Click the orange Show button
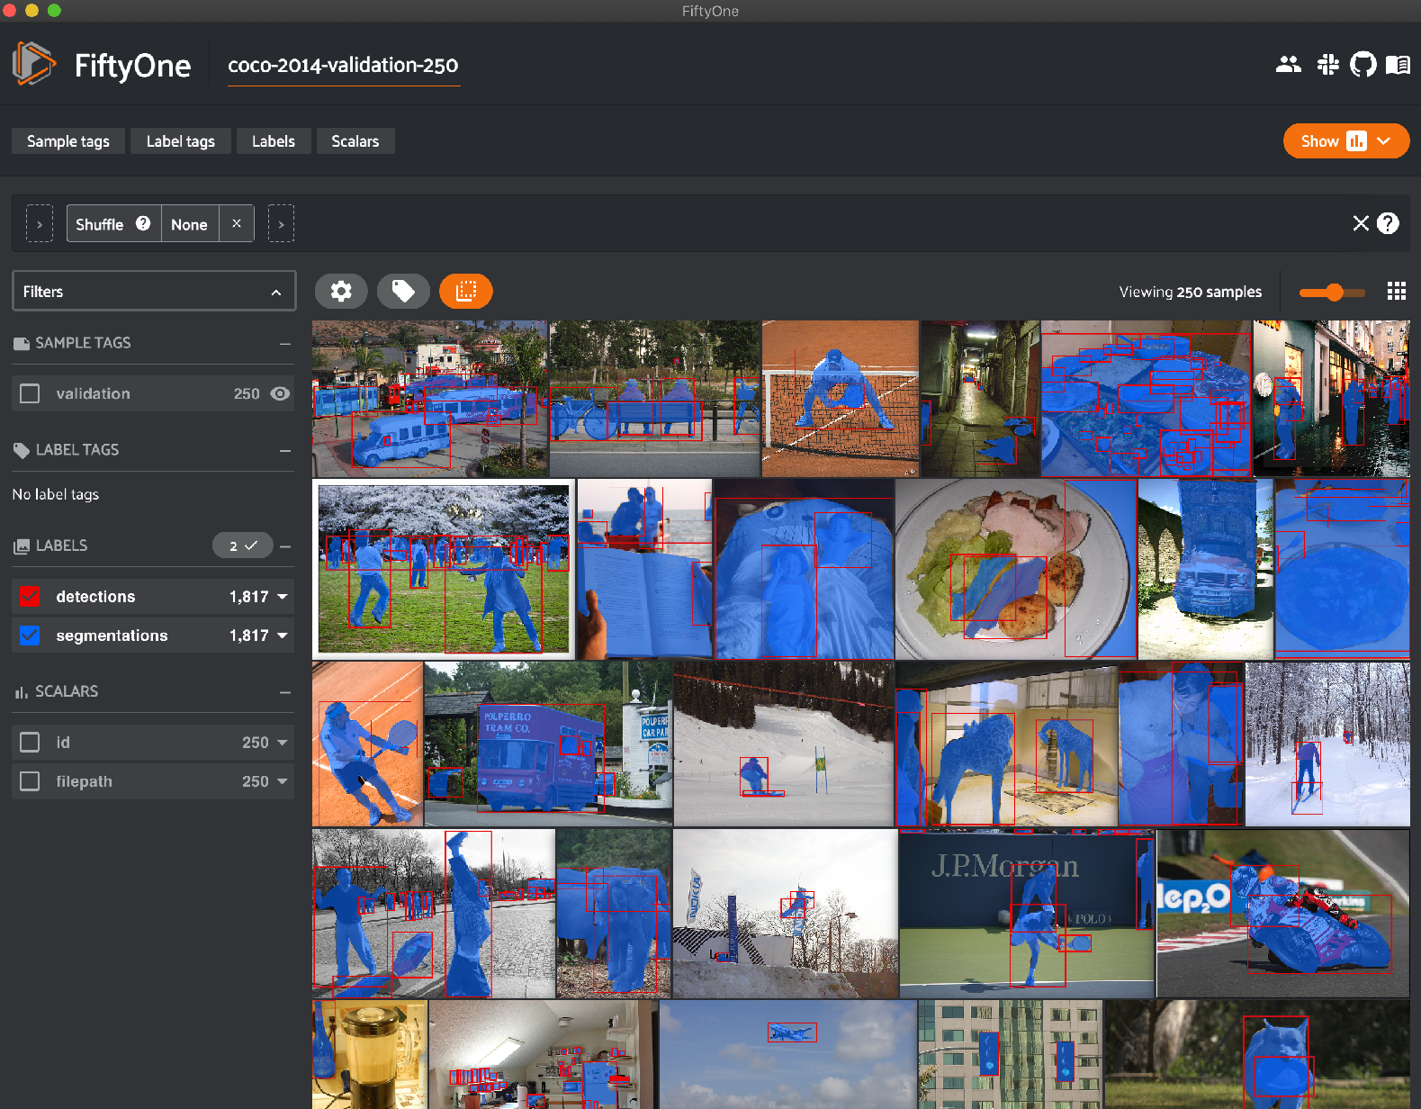Screen dimensions: 1421x1109 (1345, 141)
